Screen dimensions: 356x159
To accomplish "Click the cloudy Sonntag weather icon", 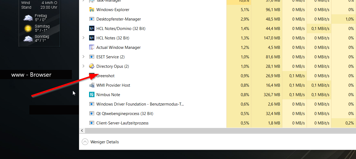I will [x=28, y=38].
